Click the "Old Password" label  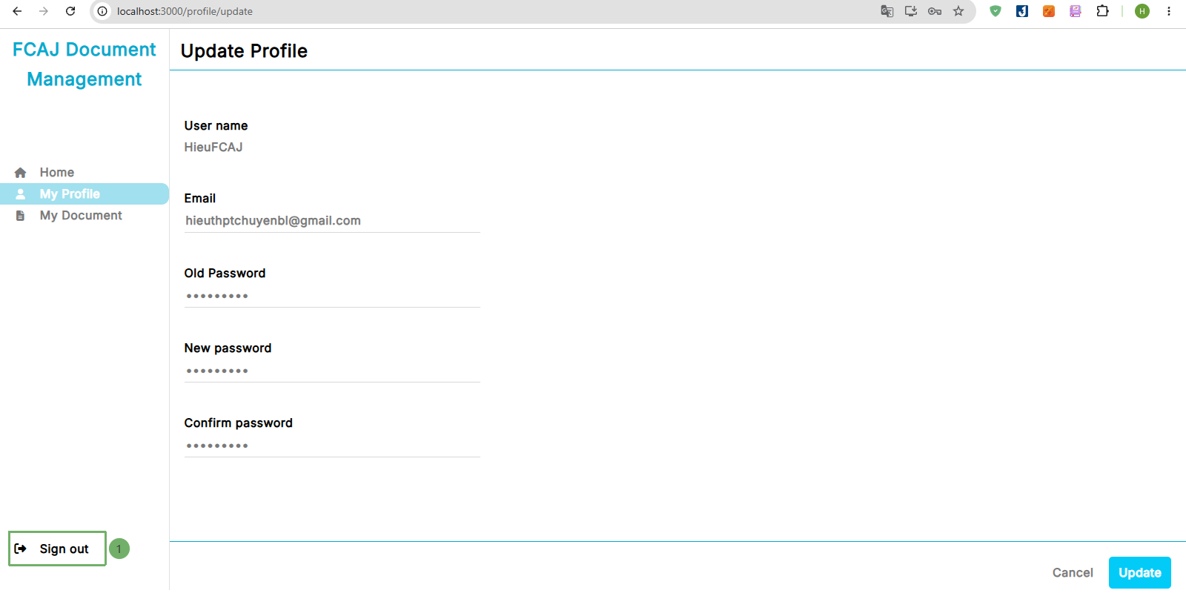point(225,274)
